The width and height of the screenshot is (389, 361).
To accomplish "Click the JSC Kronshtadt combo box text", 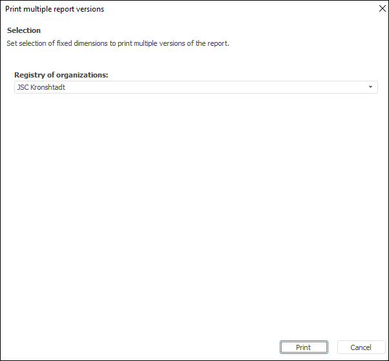I will pos(40,87).
